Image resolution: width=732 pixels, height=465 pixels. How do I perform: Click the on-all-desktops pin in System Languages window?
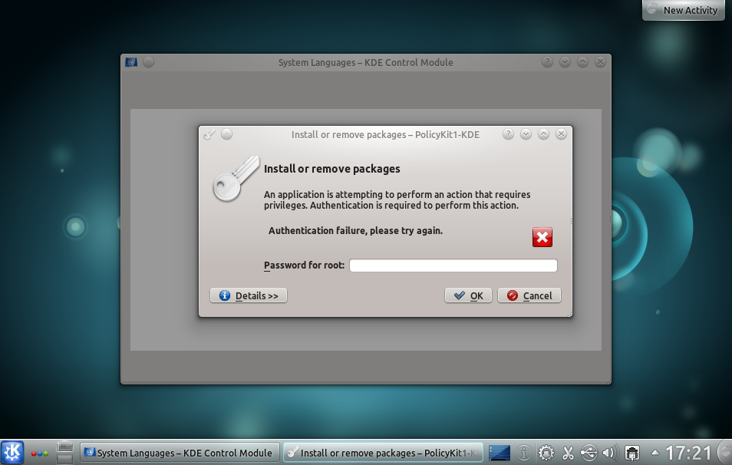[148, 62]
